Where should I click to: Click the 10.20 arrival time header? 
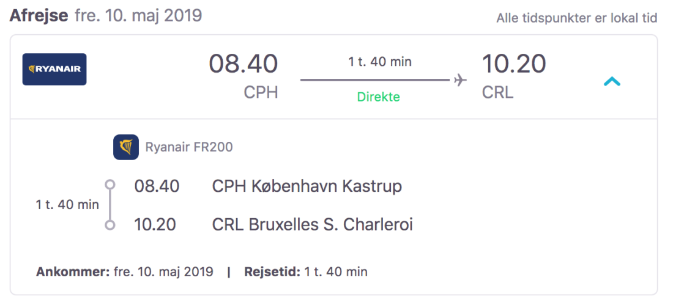click(514, 64)
